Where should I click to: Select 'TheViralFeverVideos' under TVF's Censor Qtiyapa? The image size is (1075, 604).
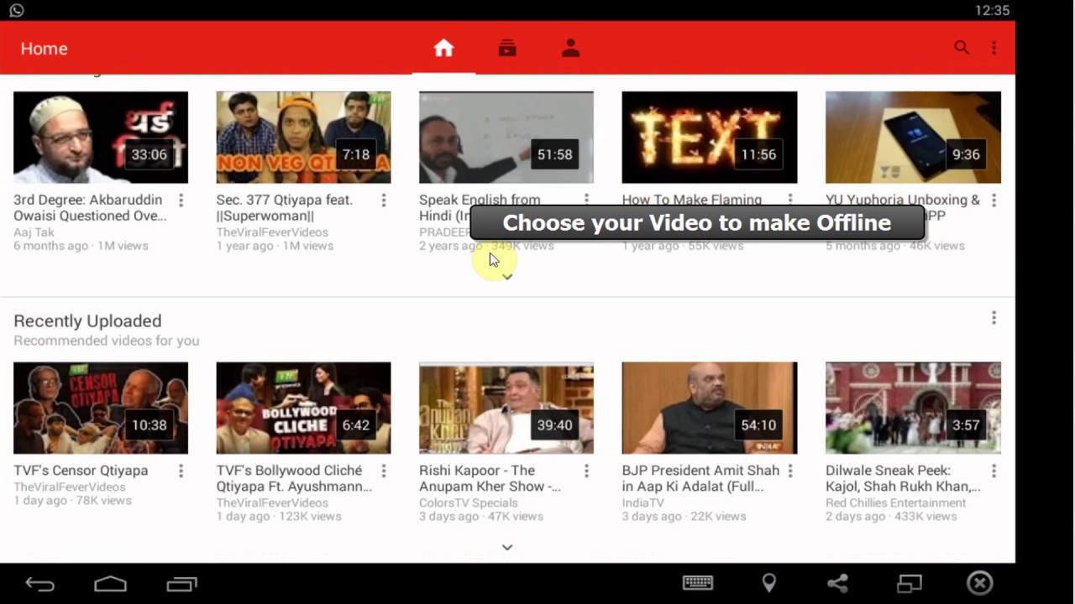[x=70, y=487]
